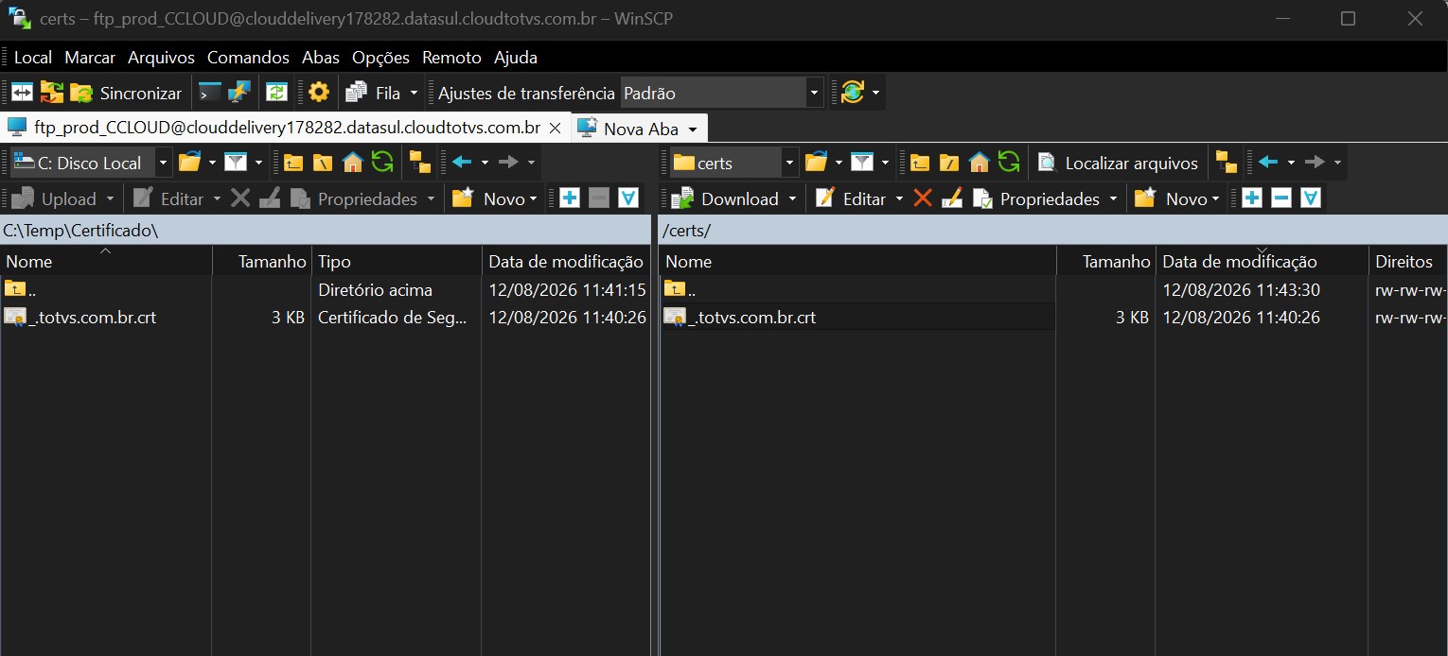Viewport: 1448px width, 656px height.
Task: Go to parent directory in local panel toolbar
Action: click(x=293, y=163)
